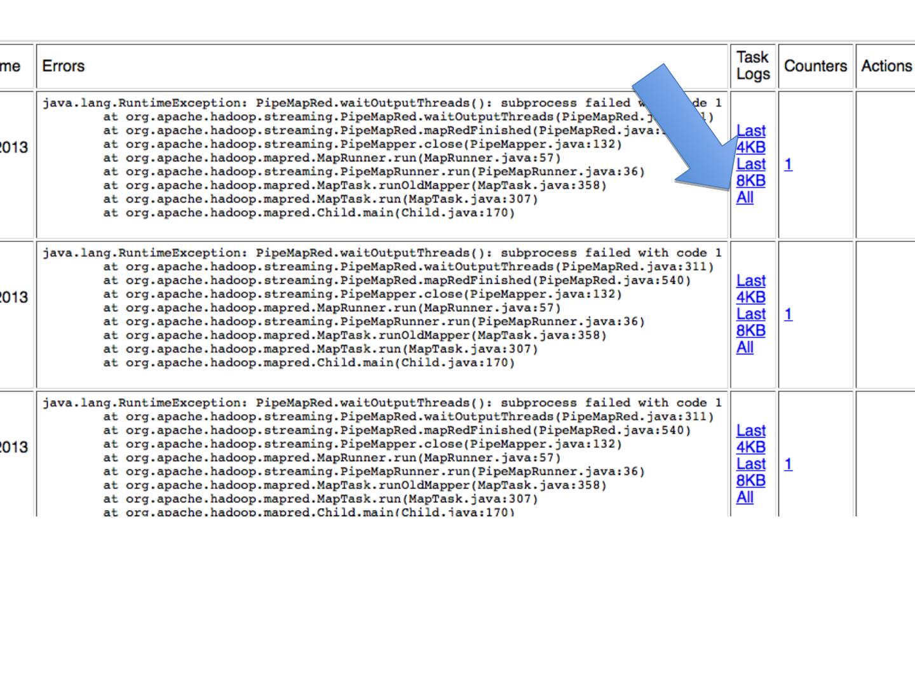Open Last 4KB log in first row
915x686 pixels.
point(750,139)
